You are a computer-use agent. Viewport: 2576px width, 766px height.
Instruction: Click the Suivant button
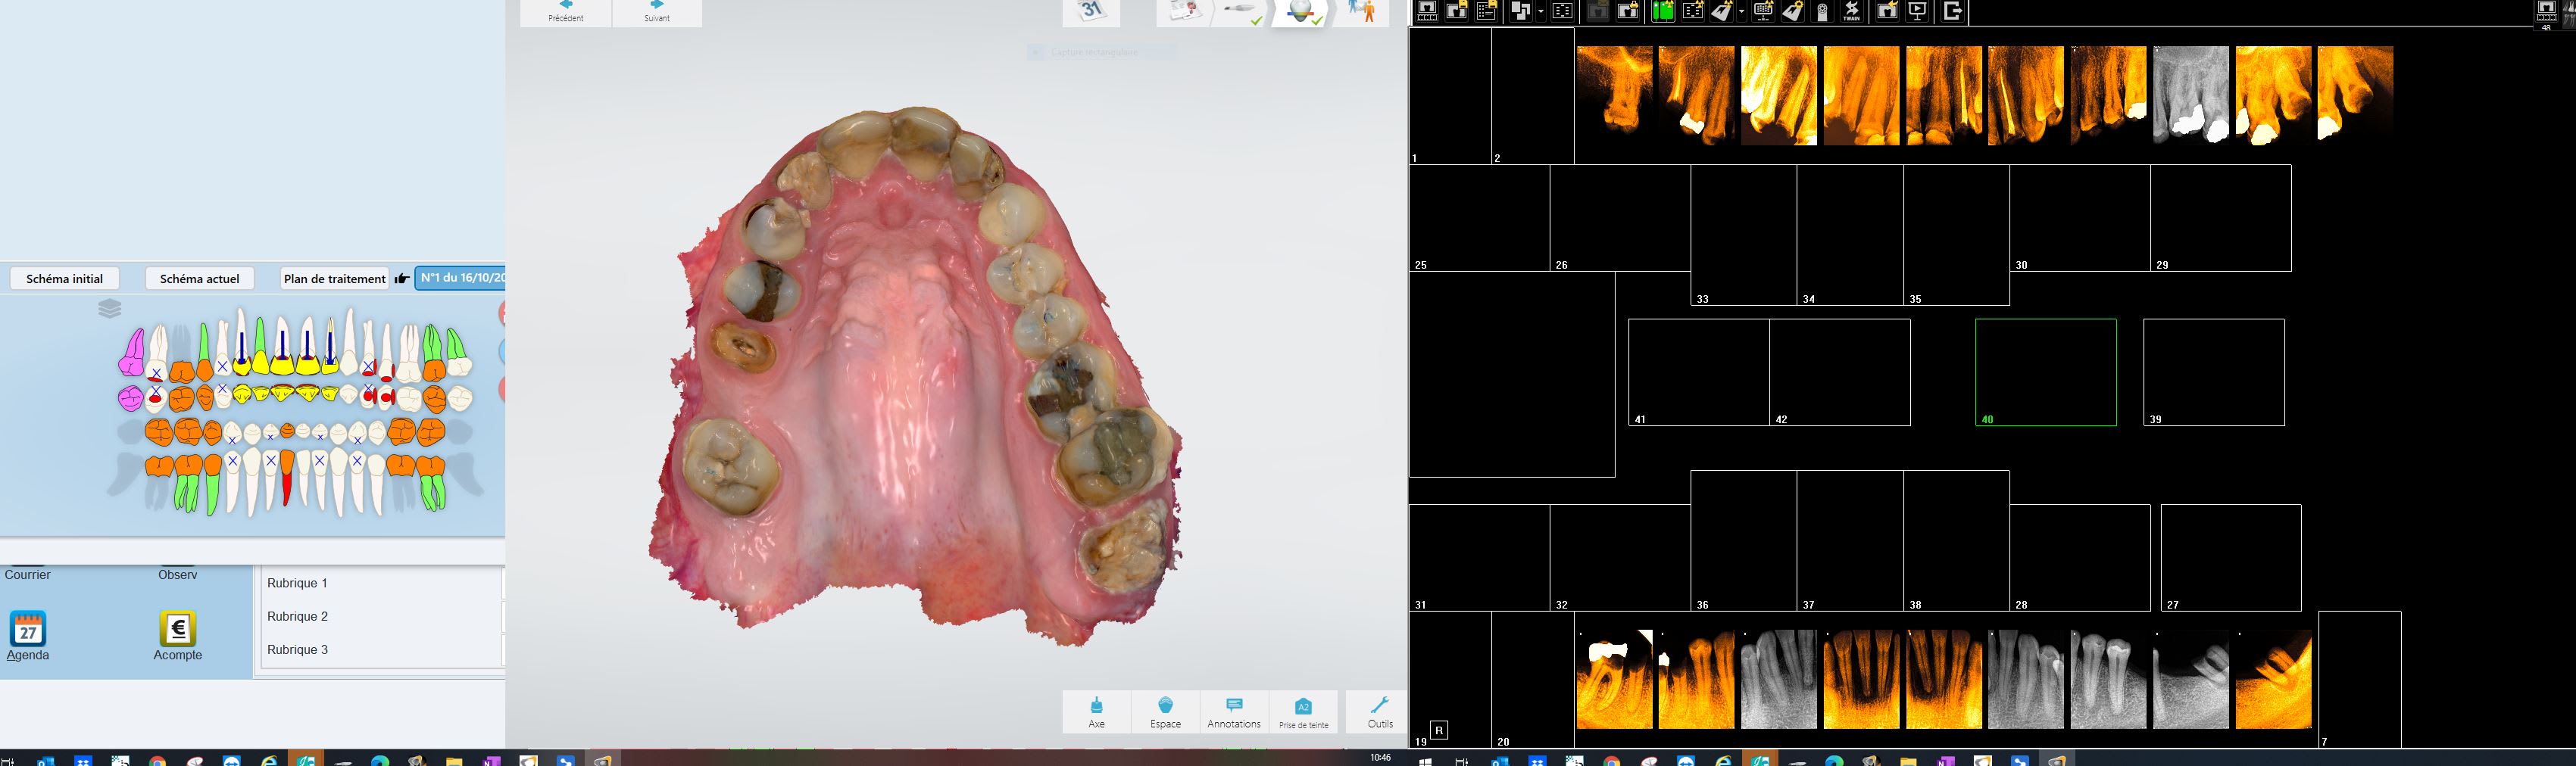pos(657,12)
